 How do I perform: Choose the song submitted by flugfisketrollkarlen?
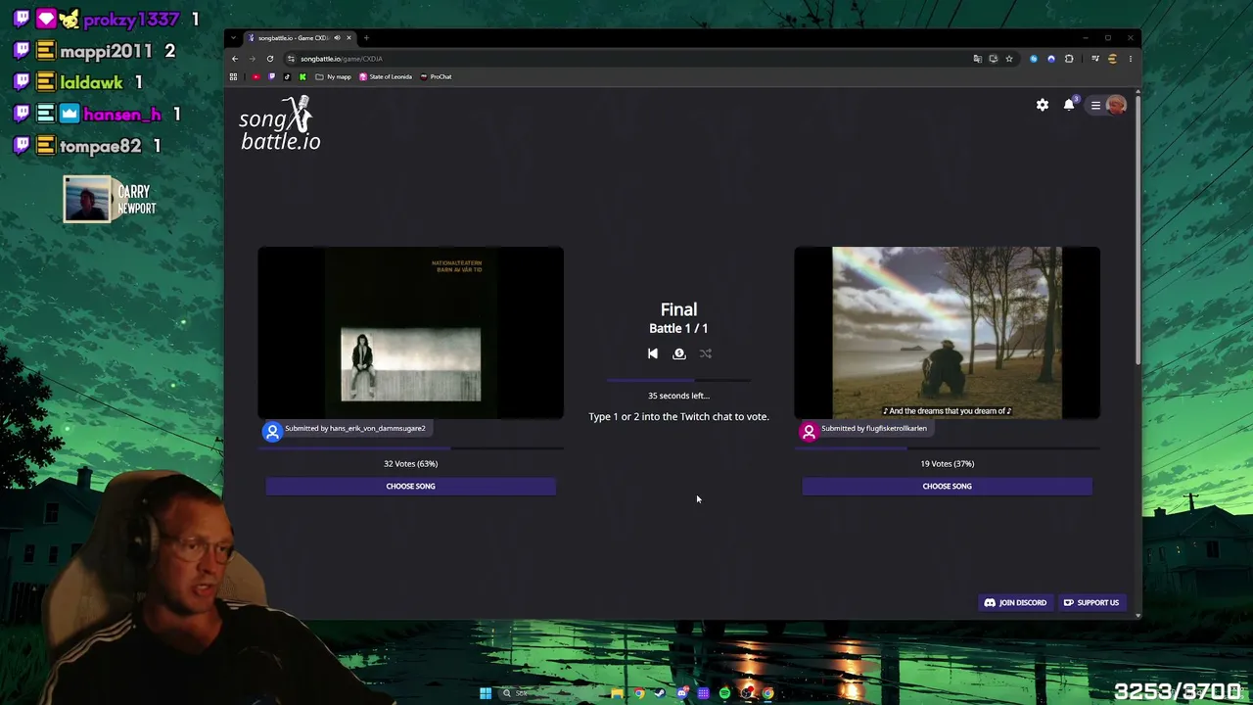(947, 486)
